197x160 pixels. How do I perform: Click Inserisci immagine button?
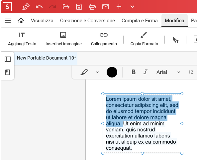63,39
